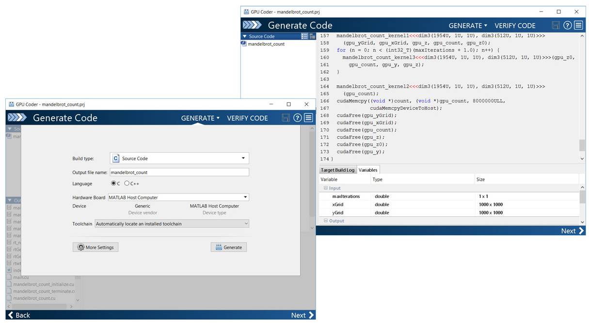Click the Output file name field
Screen dimensions: 589x323
(179, 172)
